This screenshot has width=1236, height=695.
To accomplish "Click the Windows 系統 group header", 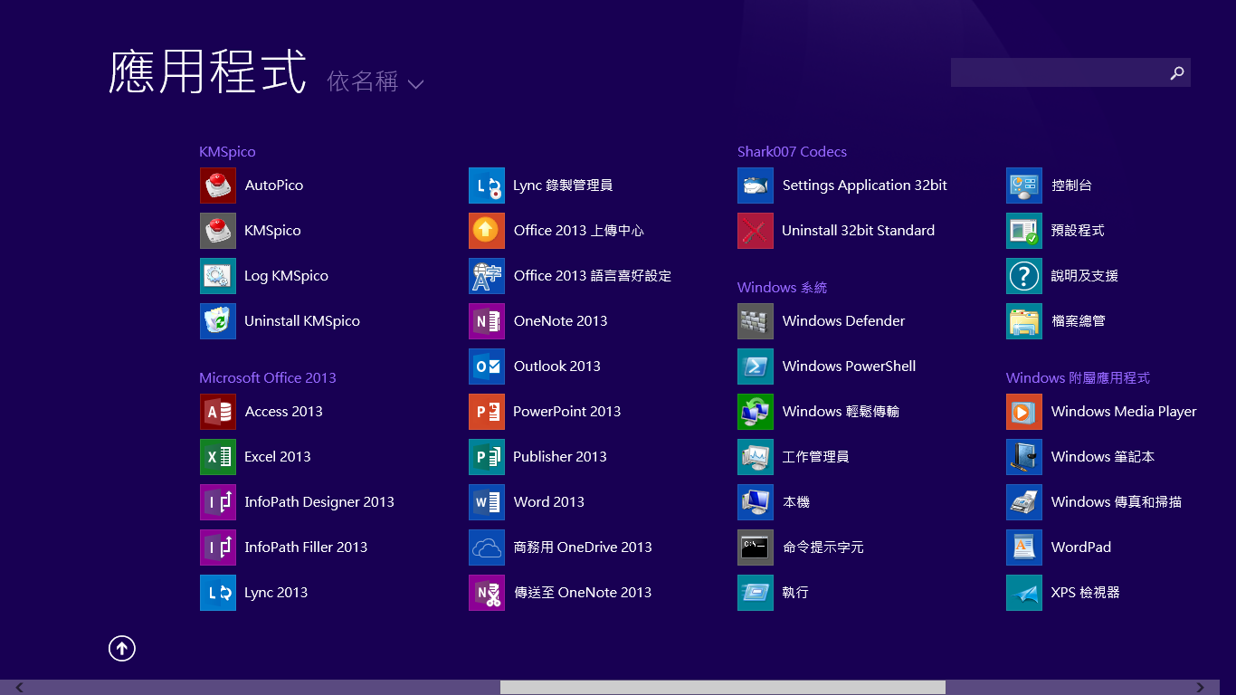I will point(782,288).
